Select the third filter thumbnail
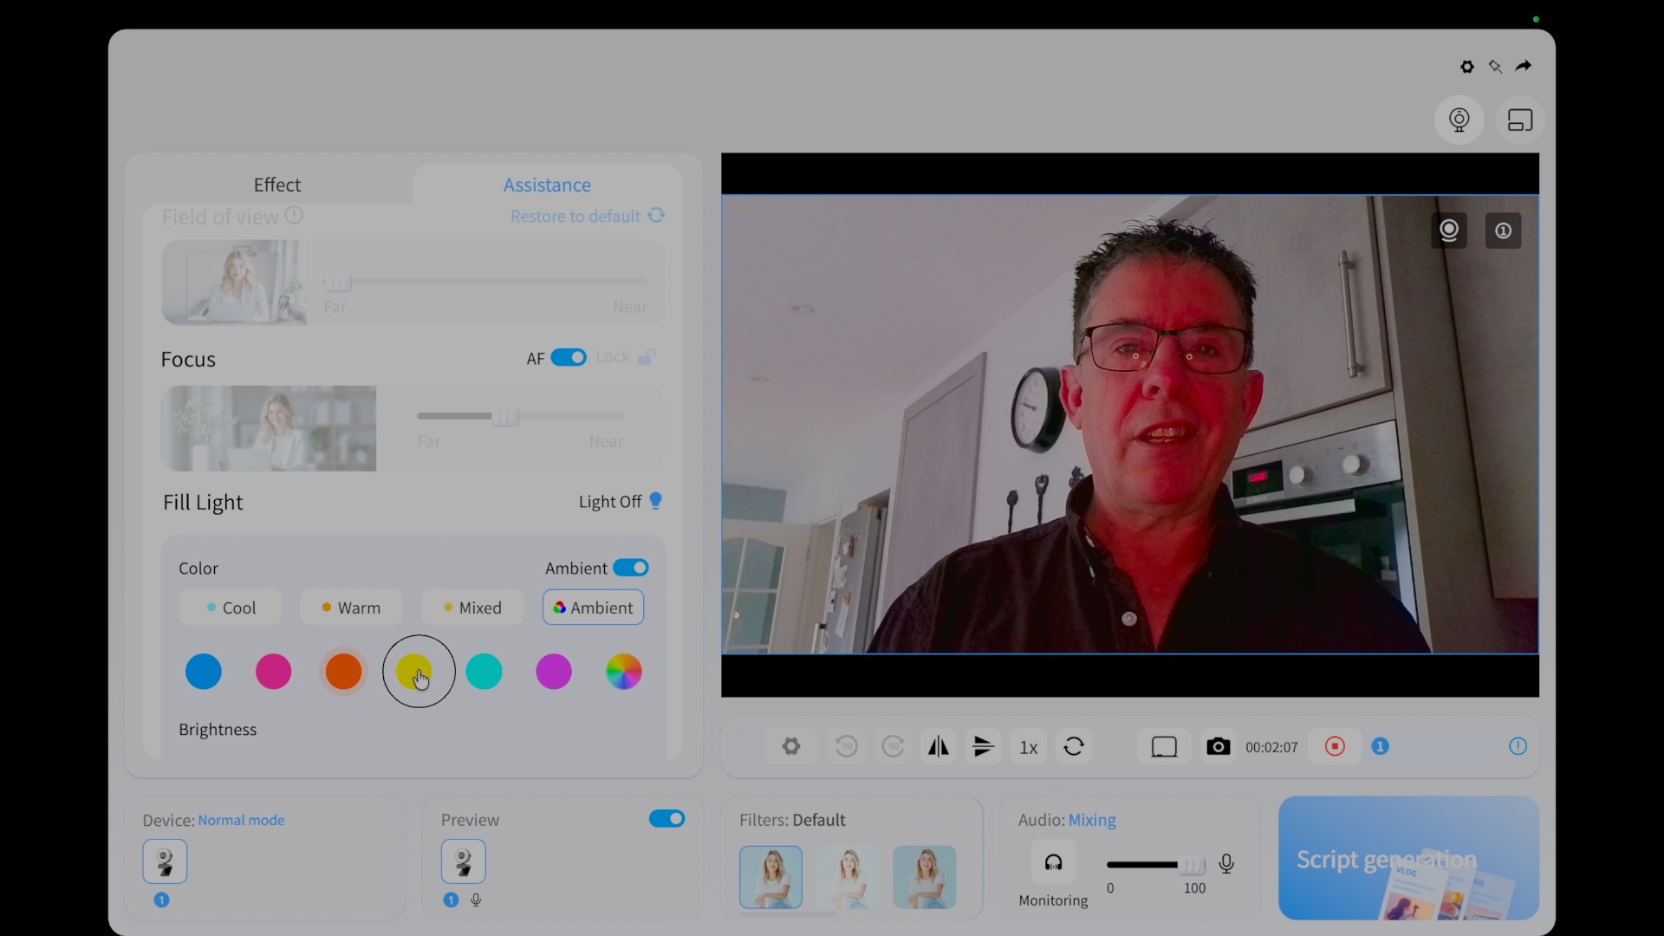The image size is (1664, 936). pos(925,877)
